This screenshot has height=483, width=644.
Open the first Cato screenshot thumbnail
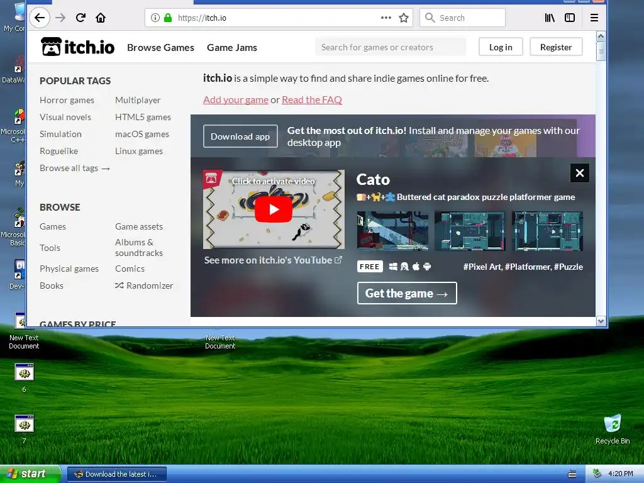[392, 231]
